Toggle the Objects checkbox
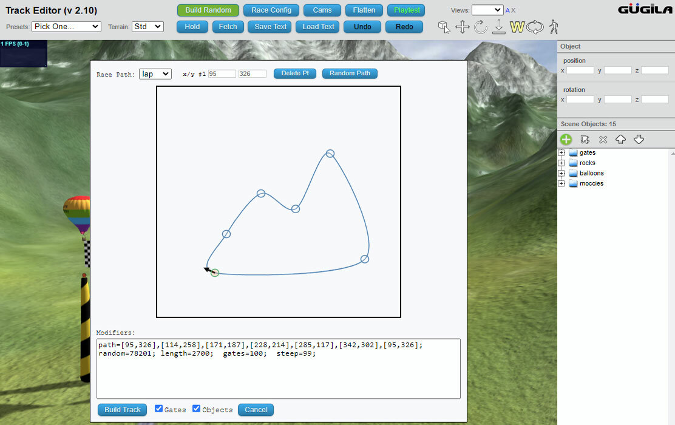 [x=196, y=409]
